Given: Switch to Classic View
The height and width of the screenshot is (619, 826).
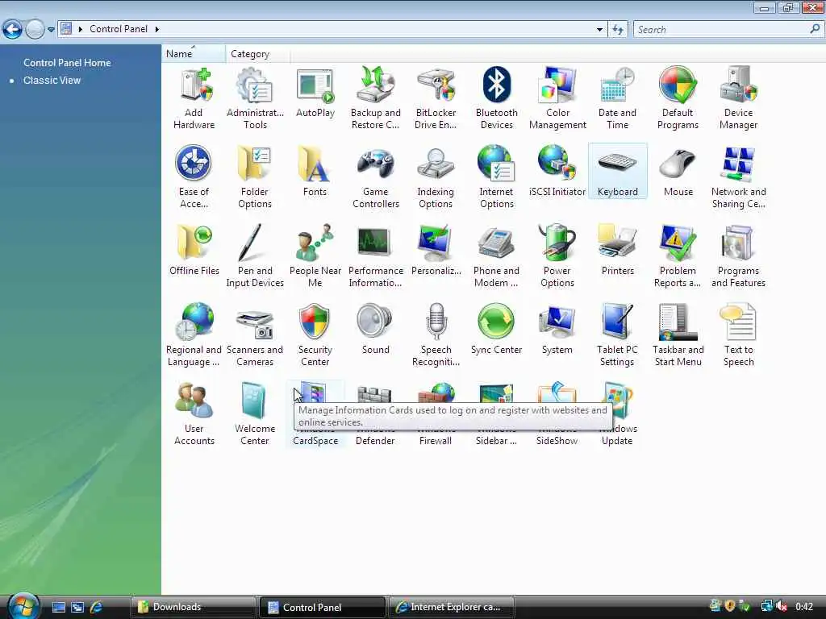Looking at the screenshot, I should pyautogui.click(x=52, y=81).
